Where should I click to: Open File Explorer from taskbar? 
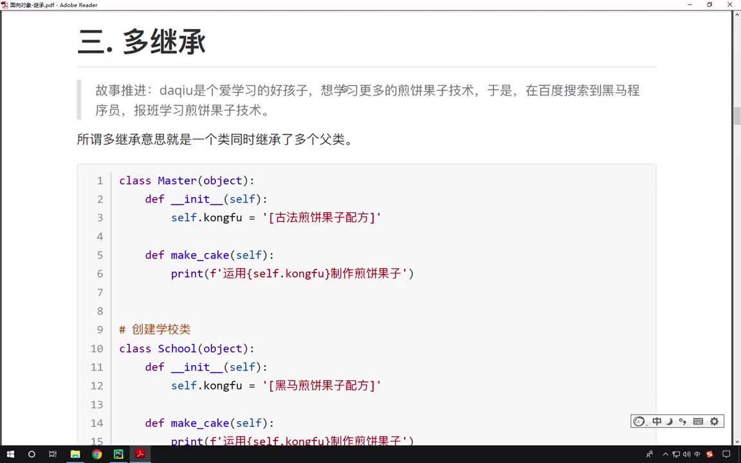click(75, 454)
